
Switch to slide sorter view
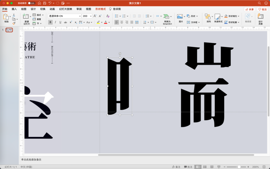point(205,167)
